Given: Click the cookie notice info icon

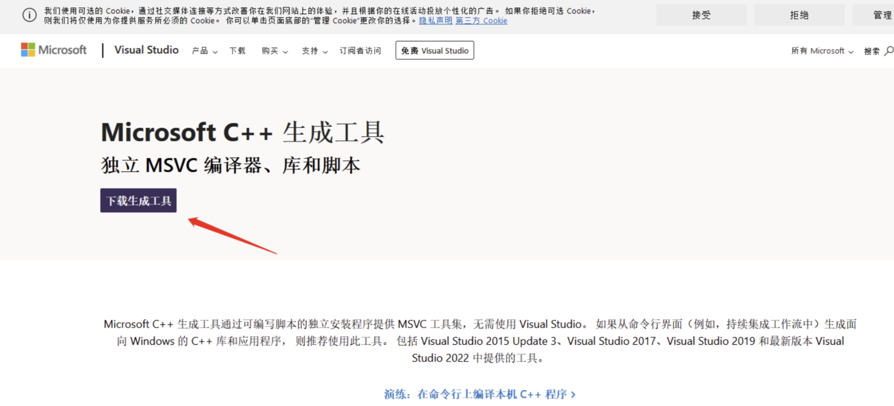Looking at the screenshot, I should click(29, 15).
